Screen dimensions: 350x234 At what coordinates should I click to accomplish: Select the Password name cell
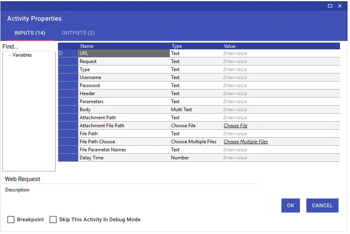tap(124, 85)
